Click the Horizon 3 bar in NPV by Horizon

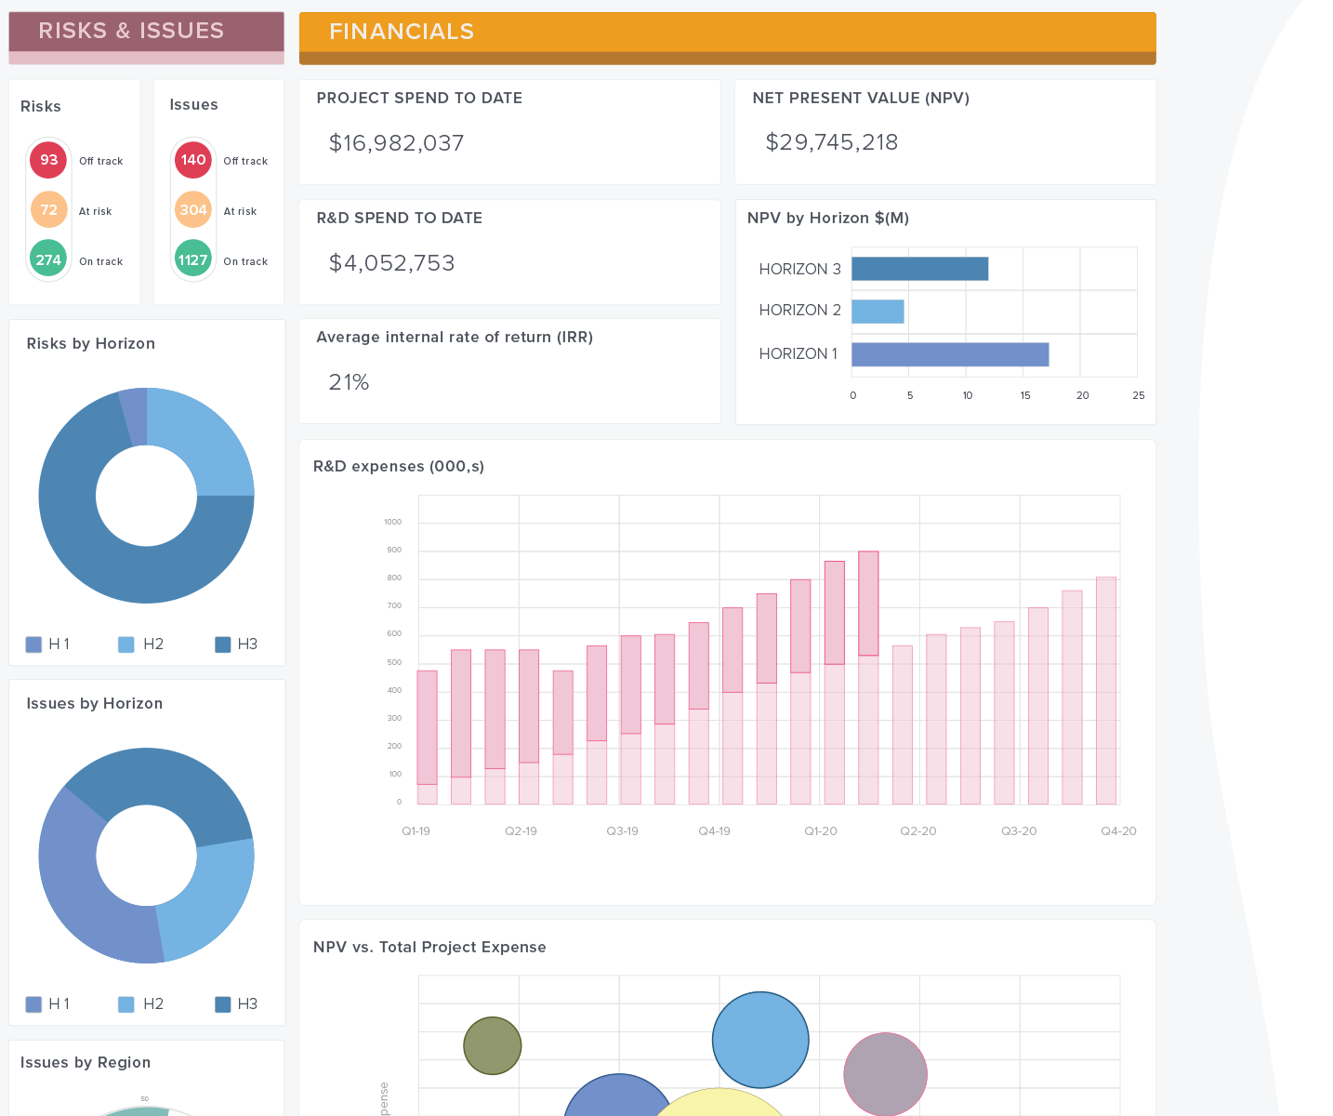919,269
